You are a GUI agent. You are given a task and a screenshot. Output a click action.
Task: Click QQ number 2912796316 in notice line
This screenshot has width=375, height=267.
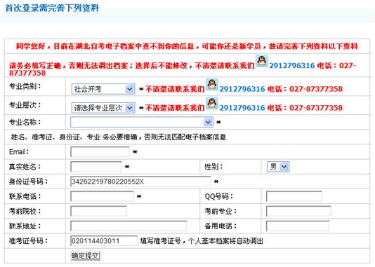click(291, 66)
